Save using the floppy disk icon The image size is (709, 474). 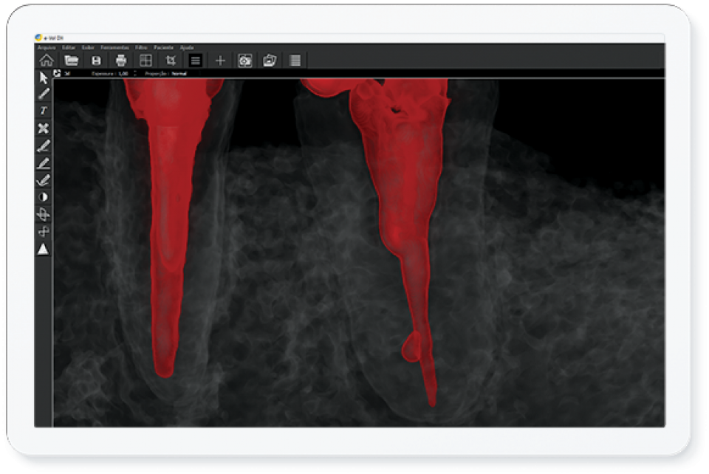[96, 61]
